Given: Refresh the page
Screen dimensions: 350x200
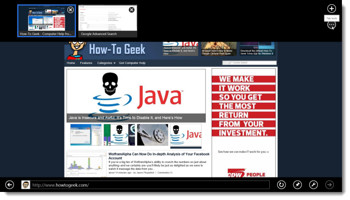Looking at the screenshot, I should click(281, 184).
